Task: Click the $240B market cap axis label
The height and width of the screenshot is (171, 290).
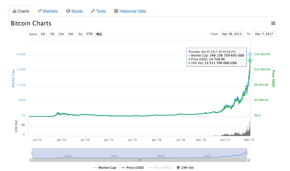Action: (x=21, y=54)
